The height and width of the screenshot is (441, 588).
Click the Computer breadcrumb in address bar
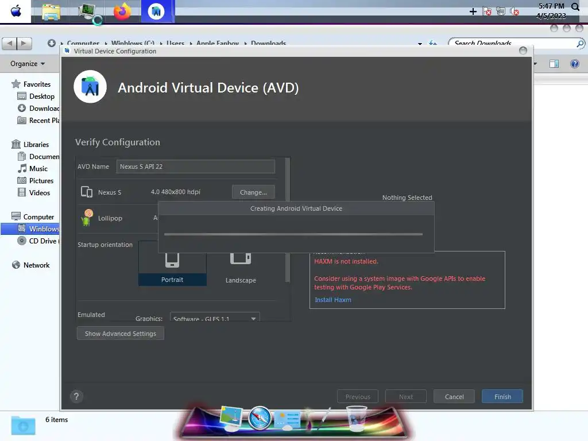point(83,42)
